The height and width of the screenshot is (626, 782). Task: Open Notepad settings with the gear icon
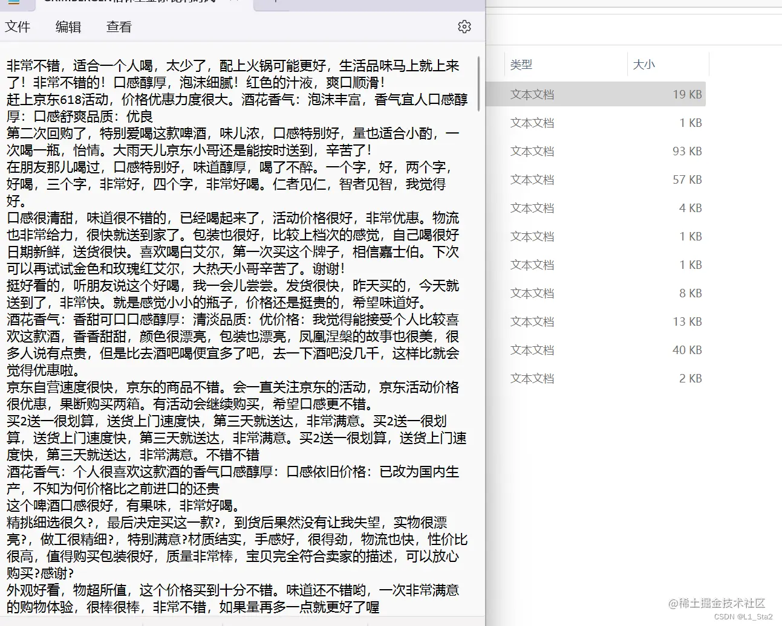tap(464, 26)
